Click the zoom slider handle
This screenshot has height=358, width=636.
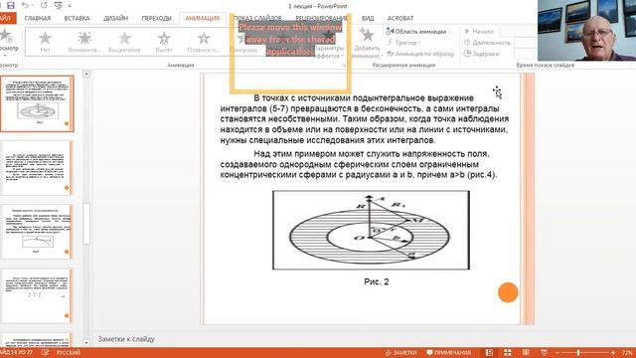coord(578,353)
